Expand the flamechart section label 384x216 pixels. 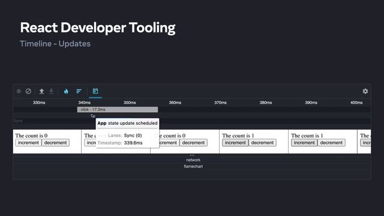(x=193, y=166)
